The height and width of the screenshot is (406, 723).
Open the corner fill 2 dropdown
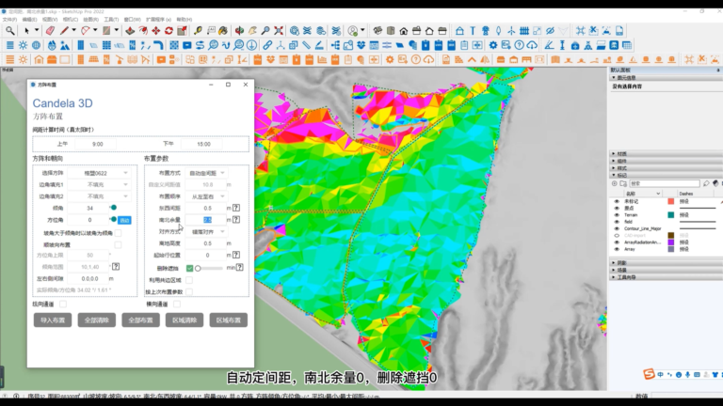(x=99, y=196)
